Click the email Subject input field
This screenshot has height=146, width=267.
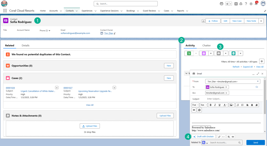pyautogui.click(x=232, y=99)
